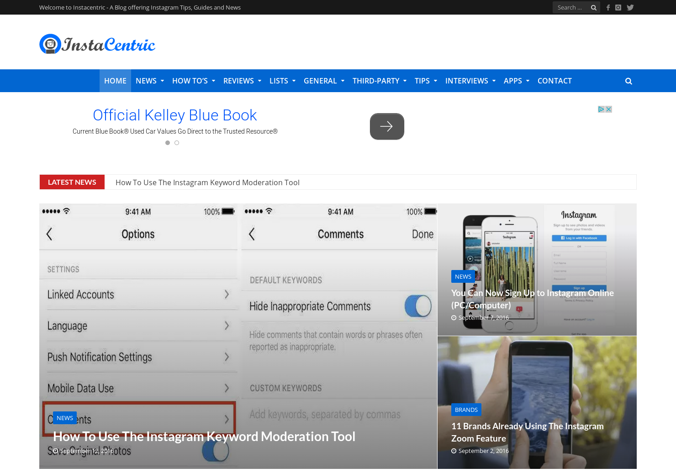Screen dimensions: 676x473
Task: Expand the THIRD-PARTY dropdown menu
Action: coord(380,81)
